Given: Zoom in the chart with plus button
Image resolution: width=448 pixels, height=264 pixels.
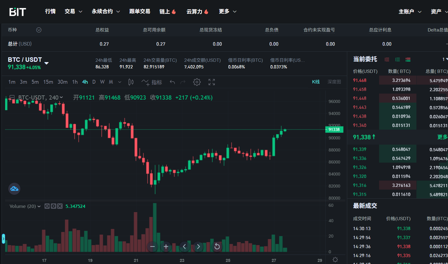Looking at the screenshot, I should point(166,247).
